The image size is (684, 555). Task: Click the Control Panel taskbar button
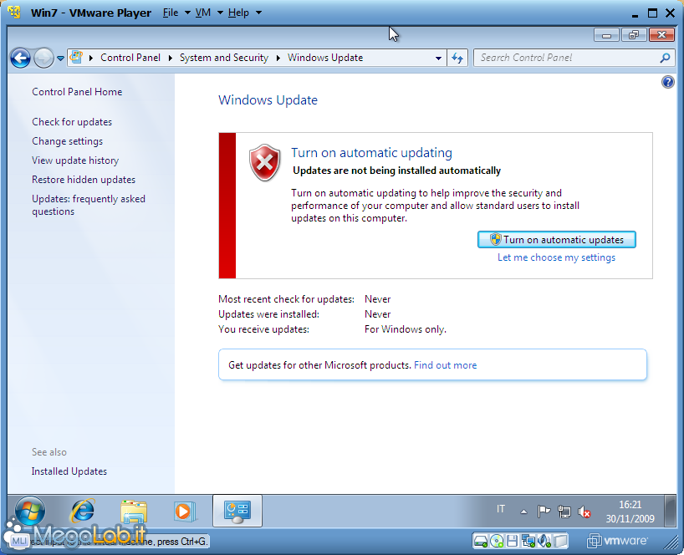click(x=237, y=511)
